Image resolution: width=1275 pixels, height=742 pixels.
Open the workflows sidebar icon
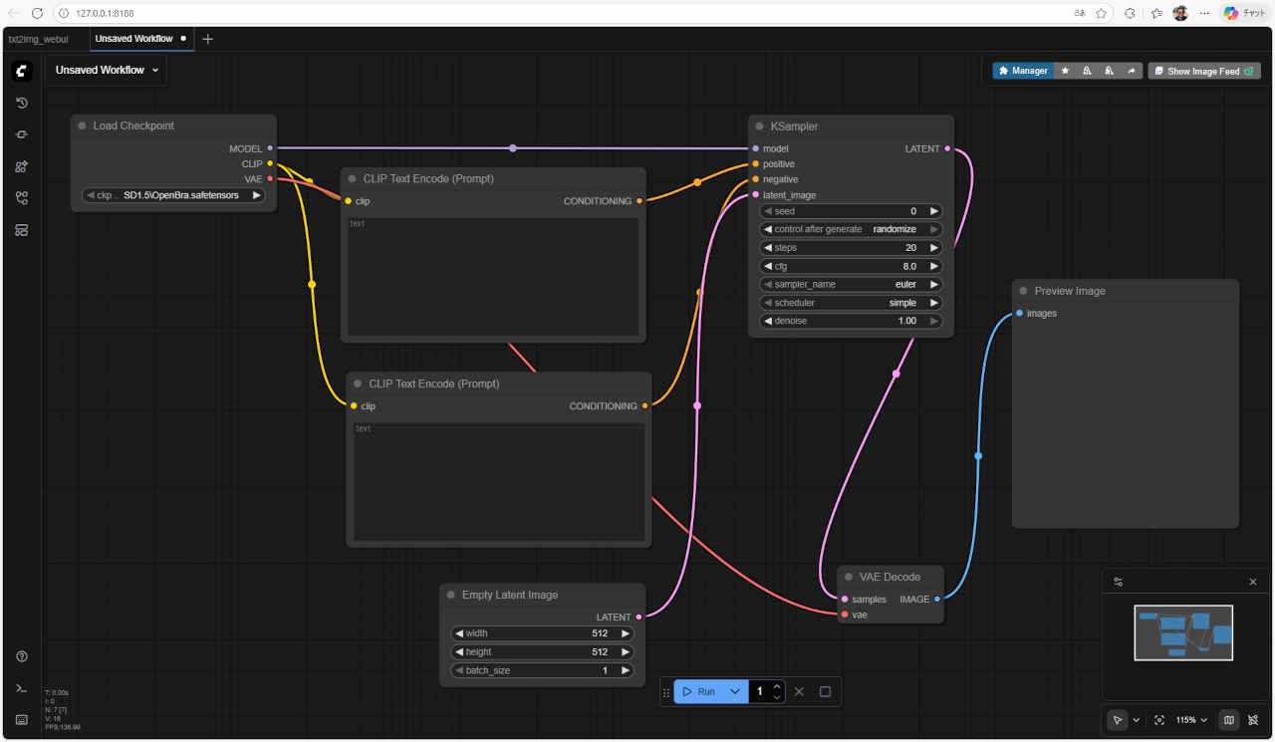click(x=22, y=198)
